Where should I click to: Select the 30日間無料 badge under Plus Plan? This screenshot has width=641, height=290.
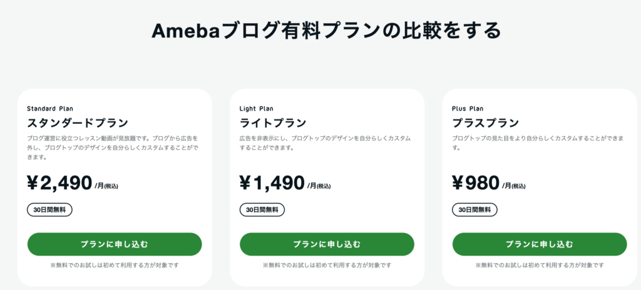(474, 210)
